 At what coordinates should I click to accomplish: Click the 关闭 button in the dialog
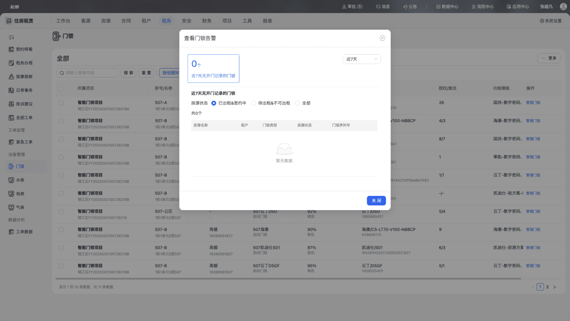click(x=376, y=200)
